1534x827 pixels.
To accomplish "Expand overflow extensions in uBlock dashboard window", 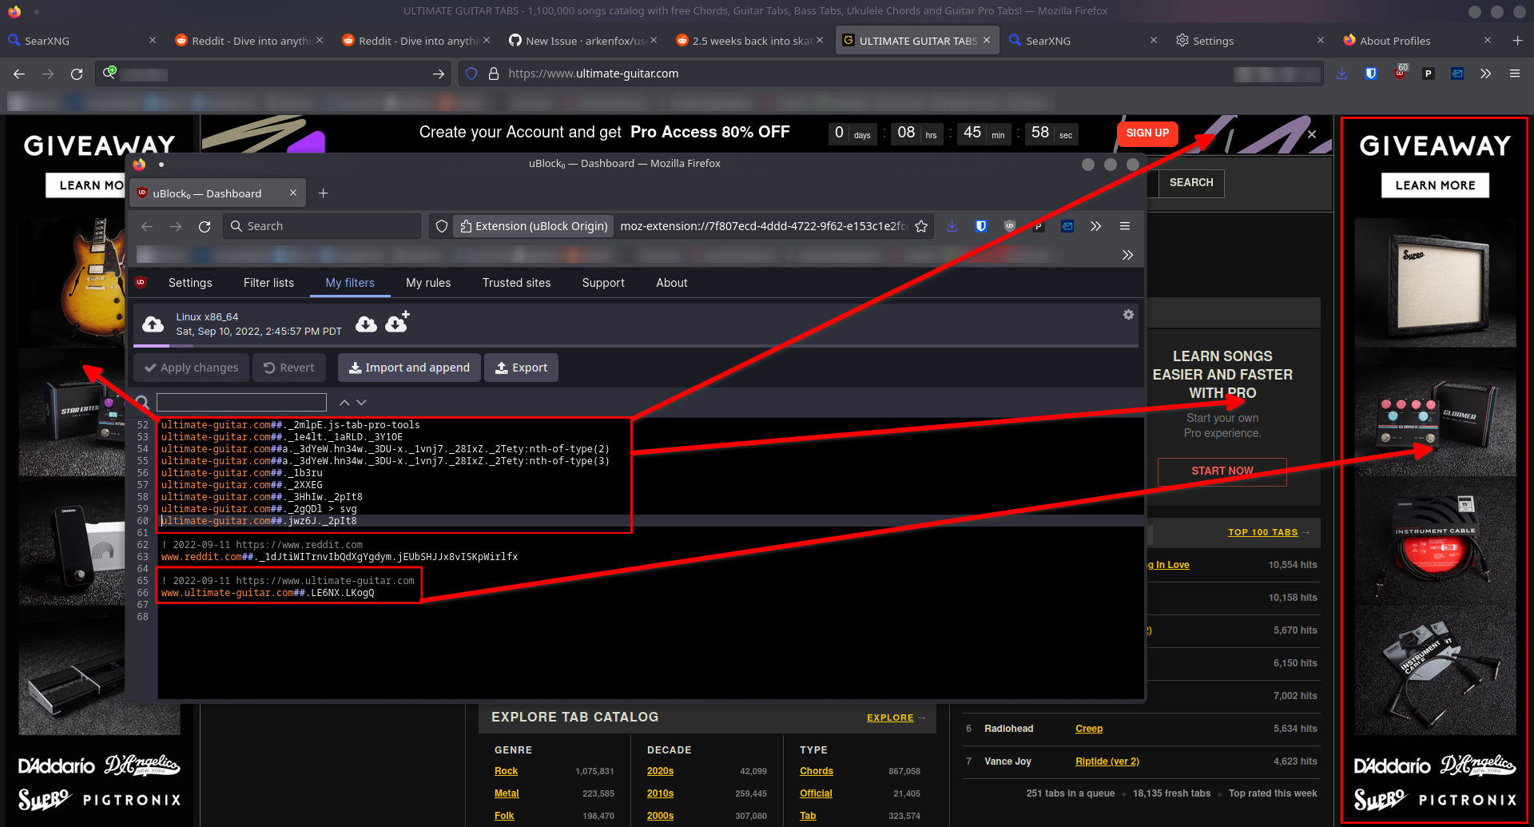I will point(1096,226).
